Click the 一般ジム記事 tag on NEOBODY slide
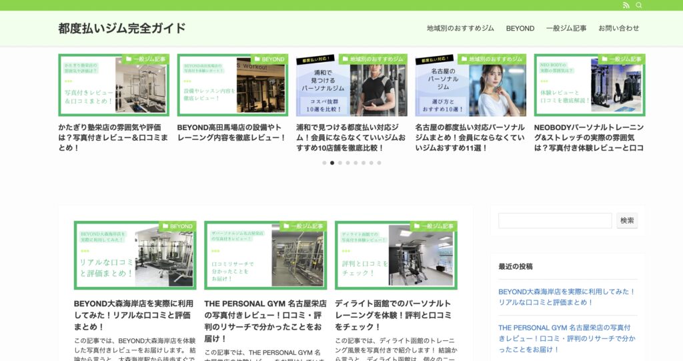 coord(622,59)
